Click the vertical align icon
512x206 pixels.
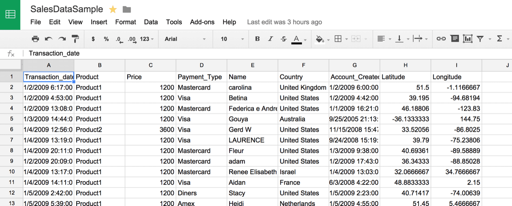pyautogui.click(x=399, y=39)
